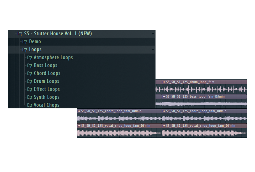Open the bass_loop_fam clip menu arrow icon
This screenshot has width=255, height=172.
[164, 97]
